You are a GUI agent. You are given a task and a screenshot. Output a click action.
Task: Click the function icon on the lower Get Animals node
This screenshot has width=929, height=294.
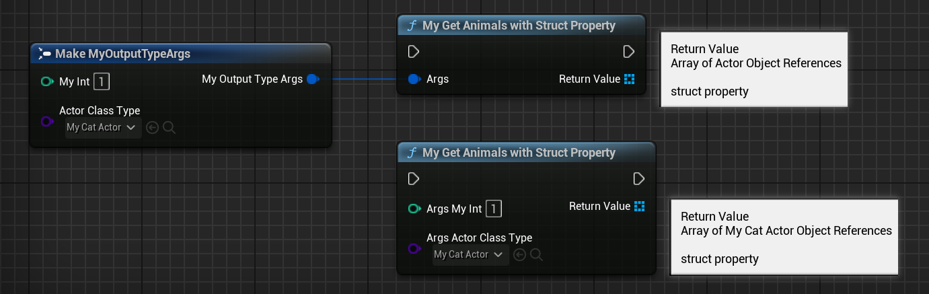point(412,153)
